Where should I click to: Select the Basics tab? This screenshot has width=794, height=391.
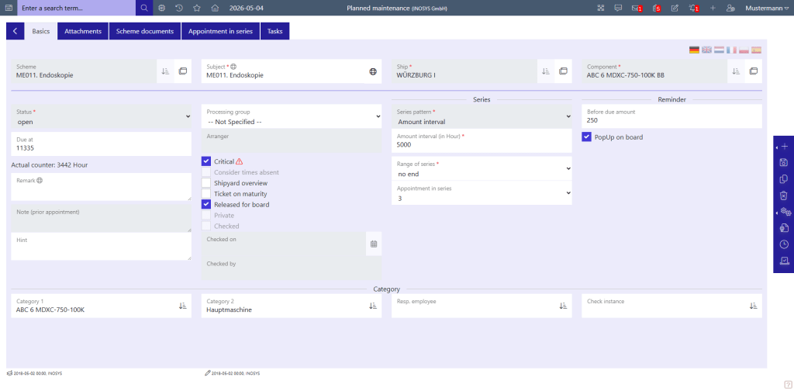(x=41, y=31)
